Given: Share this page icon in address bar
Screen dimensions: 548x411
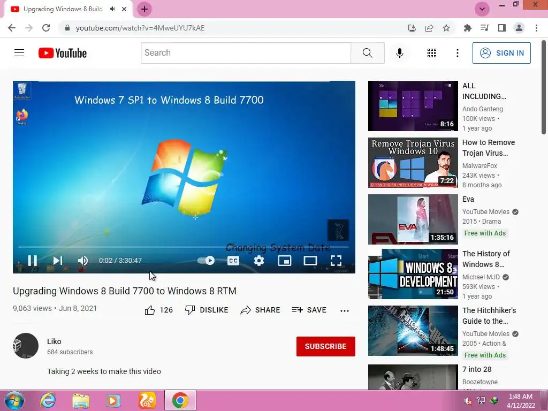Looking at the screenshot, I should (429, 28).
